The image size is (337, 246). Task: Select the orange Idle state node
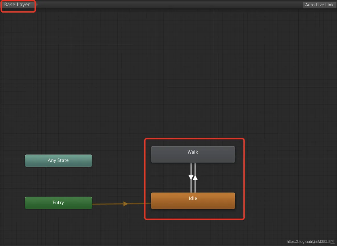[193, 201]
